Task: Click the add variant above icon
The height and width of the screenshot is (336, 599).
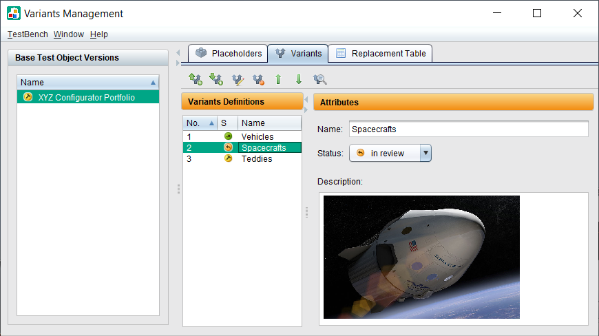Action: pyautogui.click(x=195, y=80)
